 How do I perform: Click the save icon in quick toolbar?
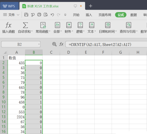[x=26, y=15]
